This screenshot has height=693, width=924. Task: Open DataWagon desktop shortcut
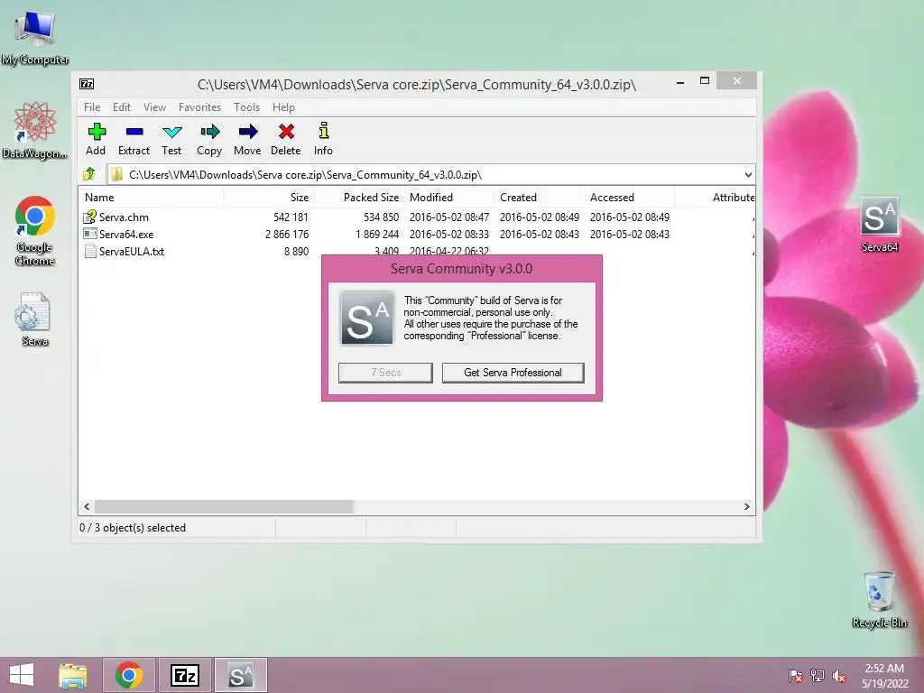tap(35, 130)
